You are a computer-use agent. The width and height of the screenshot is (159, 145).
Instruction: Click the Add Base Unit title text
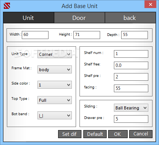[79, 6]
